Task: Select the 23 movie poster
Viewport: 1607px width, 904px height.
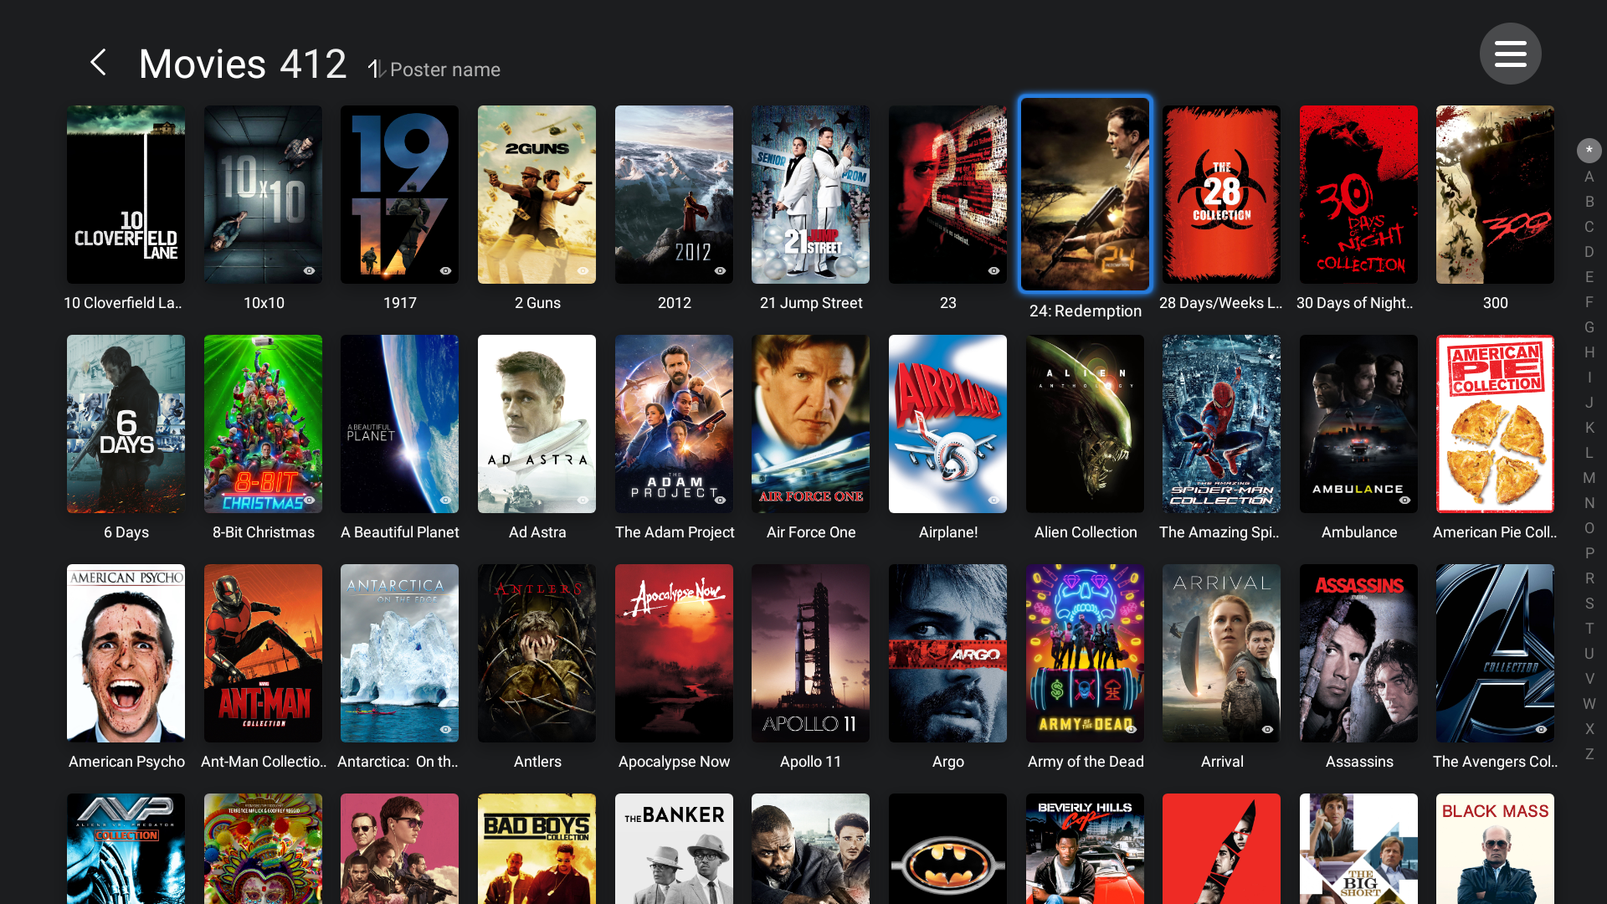Action: (947, 194)
